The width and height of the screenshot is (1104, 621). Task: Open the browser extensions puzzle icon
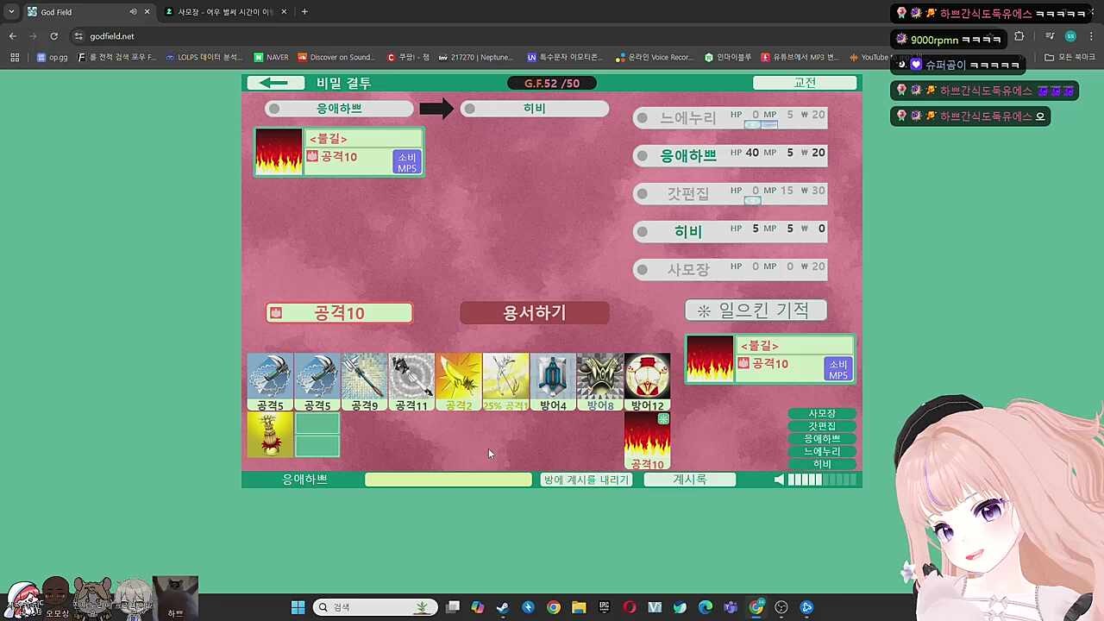coord(1019,36)
